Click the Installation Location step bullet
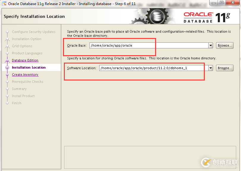The height and width of the screenshot is (171, 241). pyautogui.click(x=7, y=67)
